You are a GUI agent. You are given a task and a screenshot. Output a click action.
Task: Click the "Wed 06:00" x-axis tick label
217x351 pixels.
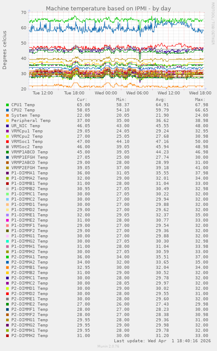coord(138,93)
